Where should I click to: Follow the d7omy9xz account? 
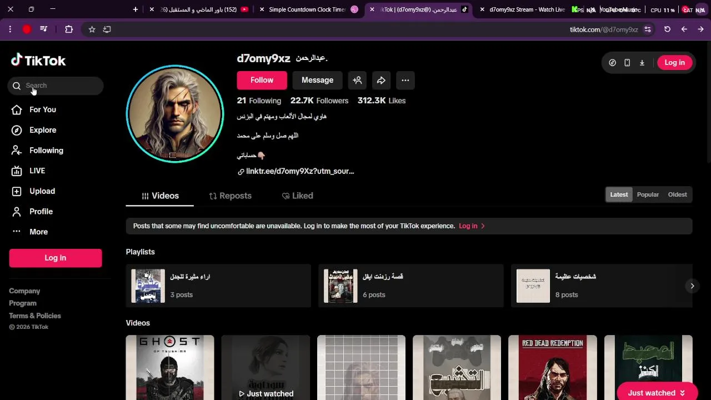coord(262,80)
